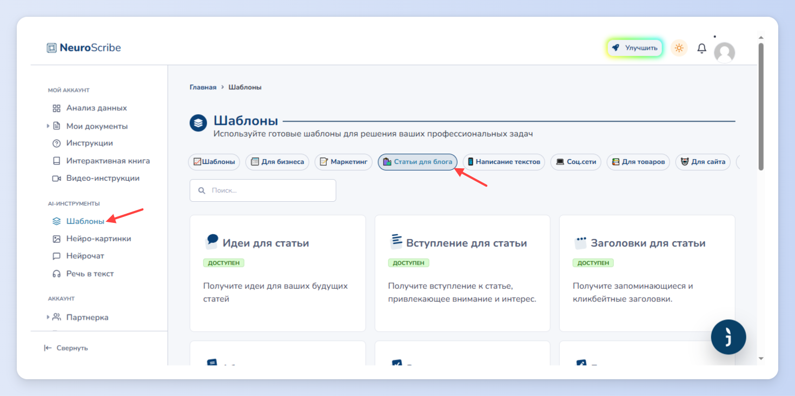Select the Маркетинг category chip
Image resolution: width=795 pixels, height=396 pixels.
[343, 162]
